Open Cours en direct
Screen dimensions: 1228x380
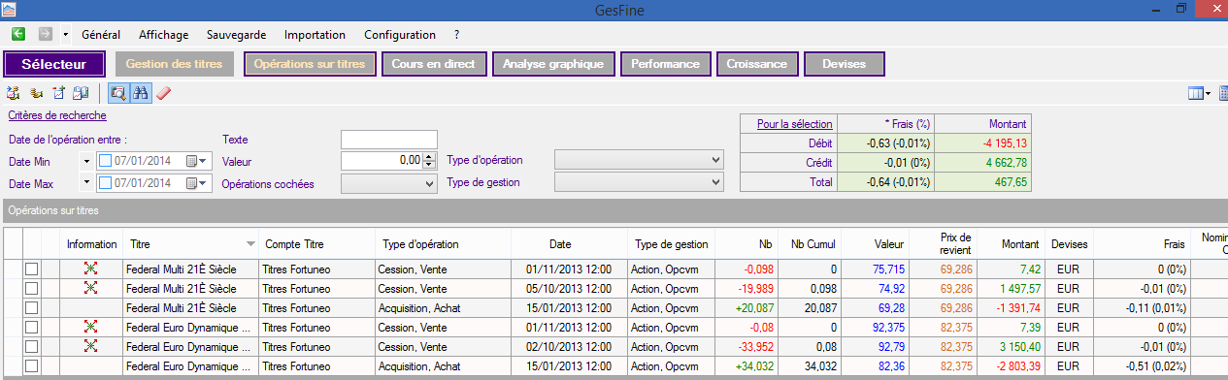pyautogui.click(x=433, y=64)
